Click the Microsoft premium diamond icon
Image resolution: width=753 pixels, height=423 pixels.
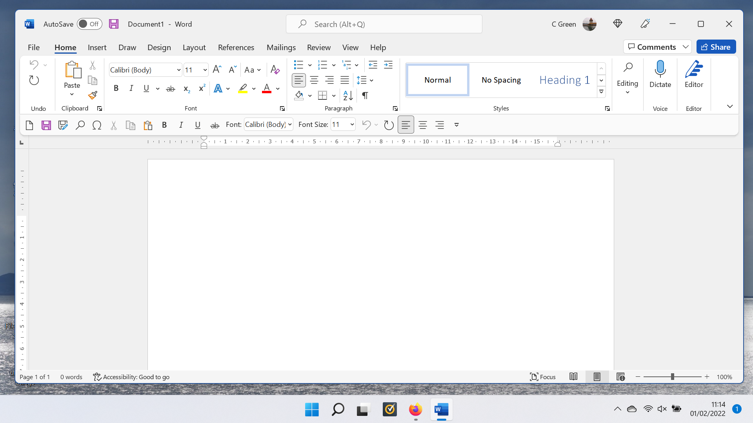click(618, 24)
